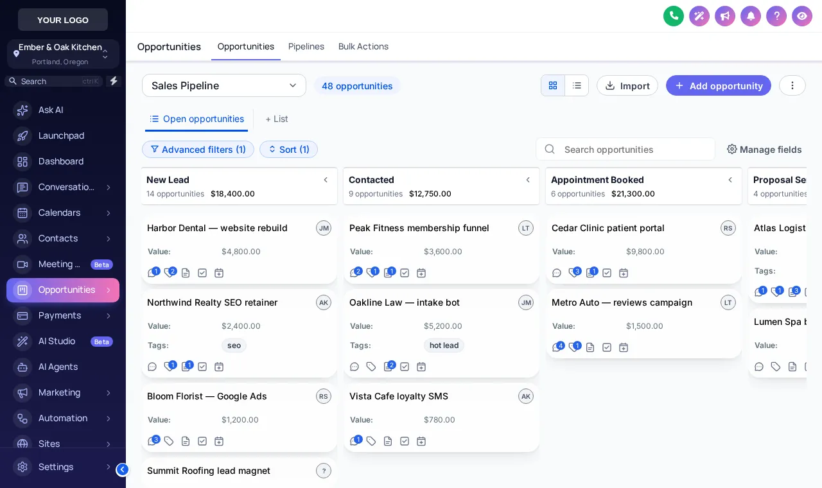This screenshot has height=488, width=822.
Task: Select the Open opportunities tab
Action: click(197, 119)
